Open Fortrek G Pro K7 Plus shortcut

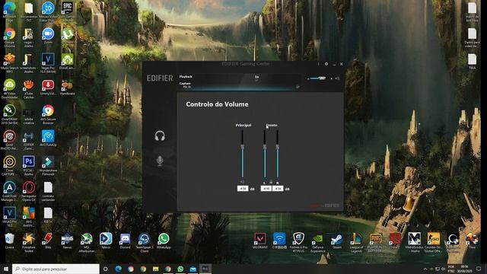click(298, 242)
